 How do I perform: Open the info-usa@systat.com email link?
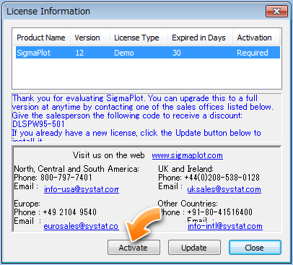(x=82, y=189)
